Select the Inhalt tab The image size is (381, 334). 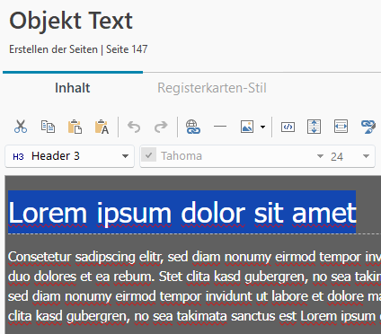click(73, 88)
